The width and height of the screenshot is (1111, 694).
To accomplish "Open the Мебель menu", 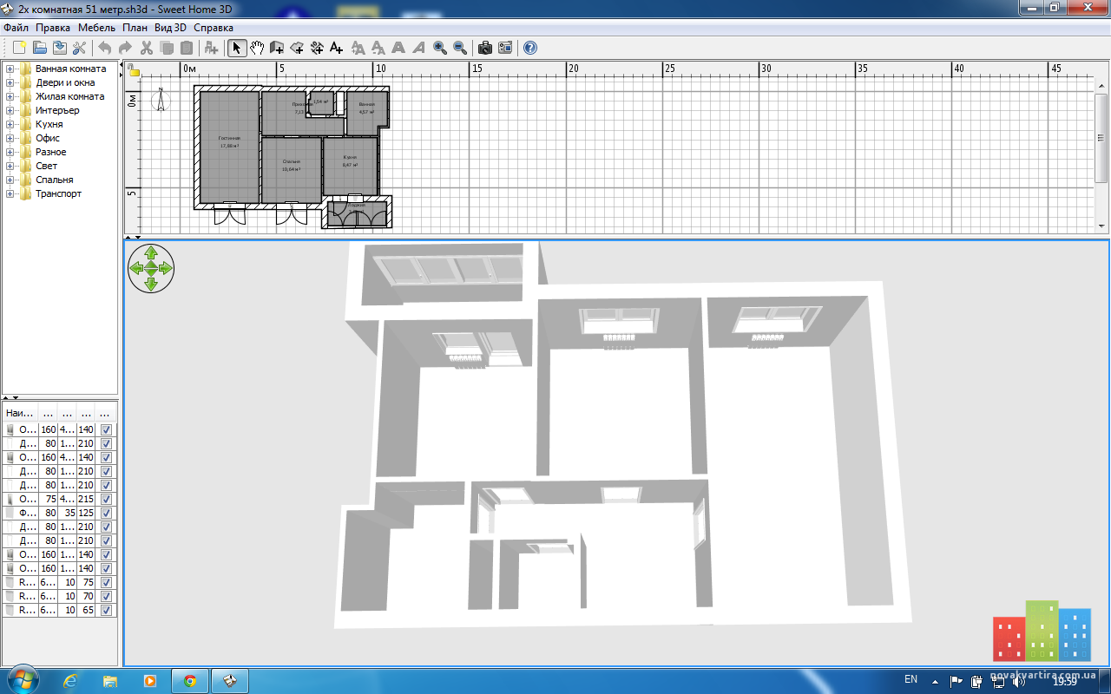I will (96, 28).
